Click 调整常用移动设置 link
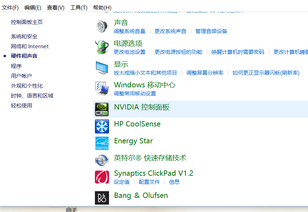308x212 pixels. tap(135, 94)
